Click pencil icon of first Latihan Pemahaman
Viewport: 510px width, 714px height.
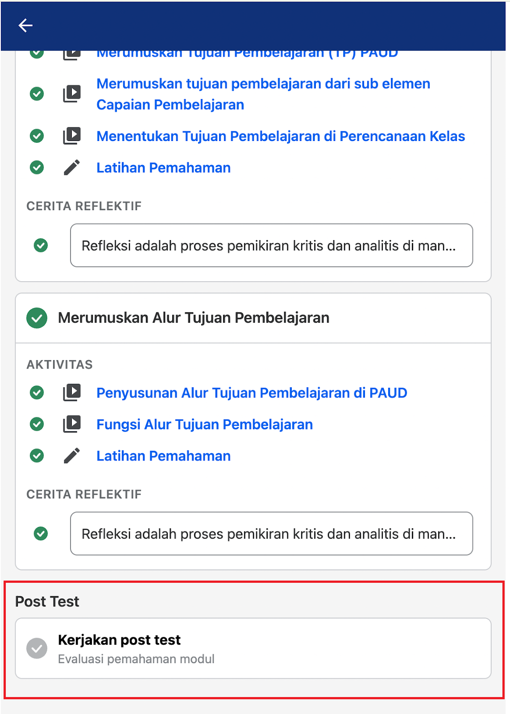point(72,167)
